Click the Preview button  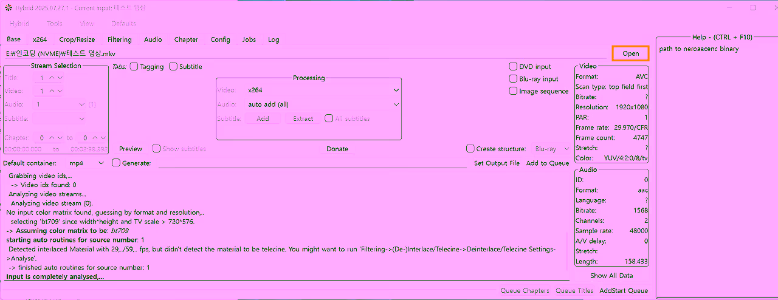coord(131,149)
